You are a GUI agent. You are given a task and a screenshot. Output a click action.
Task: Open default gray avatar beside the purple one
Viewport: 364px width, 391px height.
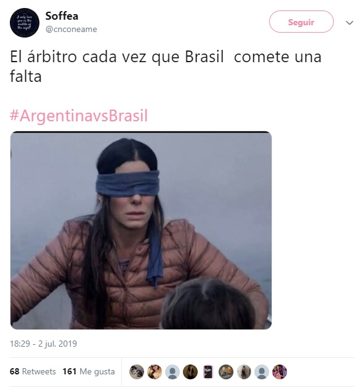click(262, 371)
